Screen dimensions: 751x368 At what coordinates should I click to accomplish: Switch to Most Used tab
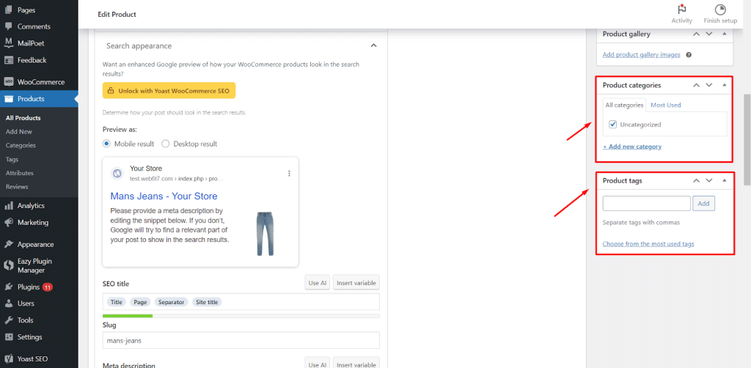coord(665,105)
